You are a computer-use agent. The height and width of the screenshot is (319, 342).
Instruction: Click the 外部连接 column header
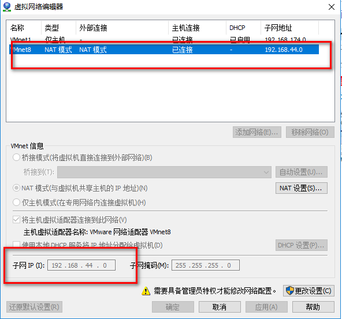click(122, 28)
